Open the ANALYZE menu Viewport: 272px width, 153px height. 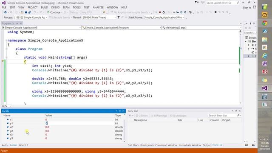coord(98,8)
